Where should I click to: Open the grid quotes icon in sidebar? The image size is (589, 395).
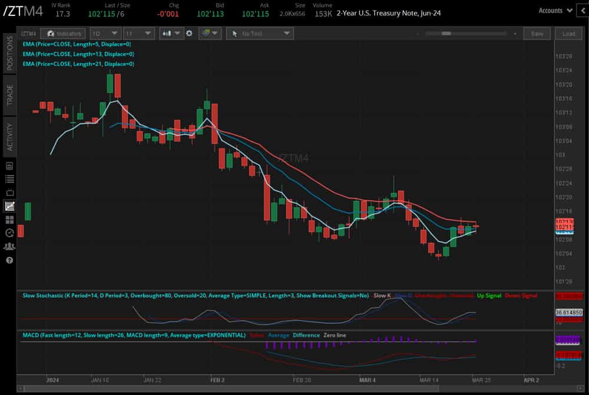pyautogui.click(x=9, y=219)
